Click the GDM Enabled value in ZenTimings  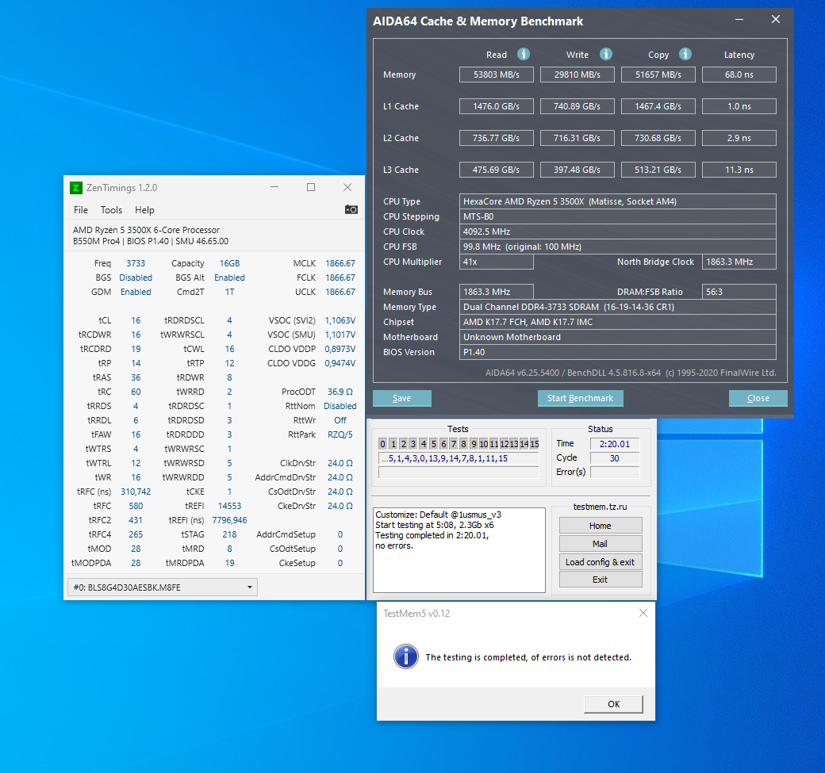click(x=136, y=292)
